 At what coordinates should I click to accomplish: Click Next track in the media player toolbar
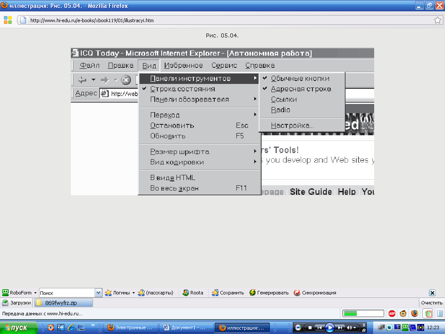pos(340,328)
